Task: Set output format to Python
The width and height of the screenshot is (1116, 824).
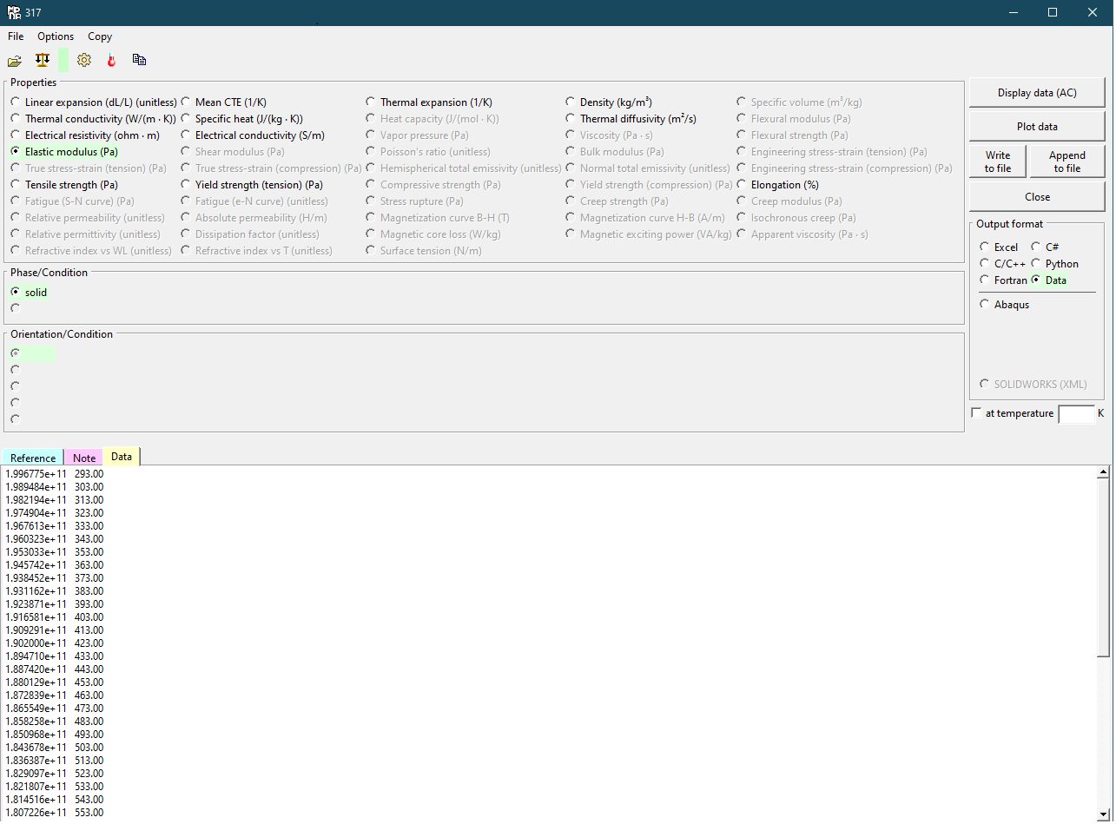Action: point(1036,264)
